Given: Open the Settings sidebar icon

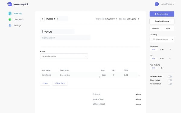Looking at the screenshot, I should tap(10, 26).
